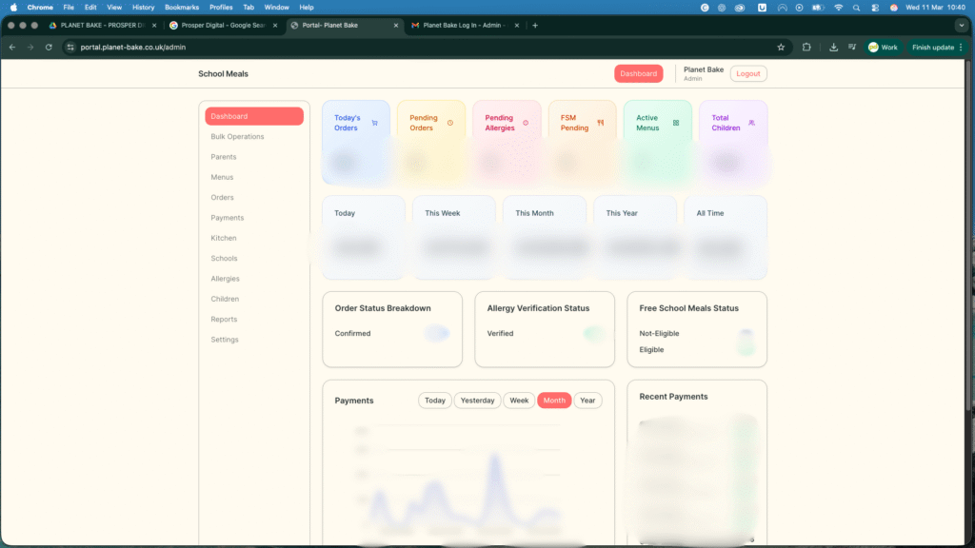Switch to the Planet Bake Log In Gmail tab

click(x=462, y=25)
